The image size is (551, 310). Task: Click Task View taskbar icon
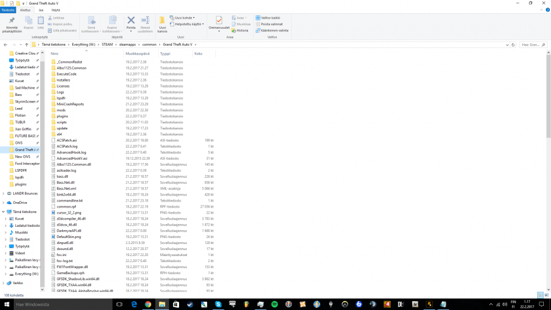[119, 304]
